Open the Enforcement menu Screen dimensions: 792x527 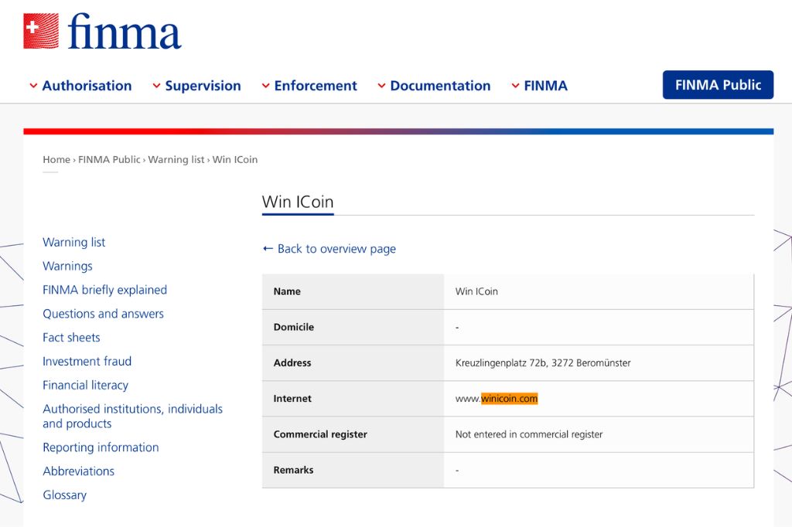316,86
